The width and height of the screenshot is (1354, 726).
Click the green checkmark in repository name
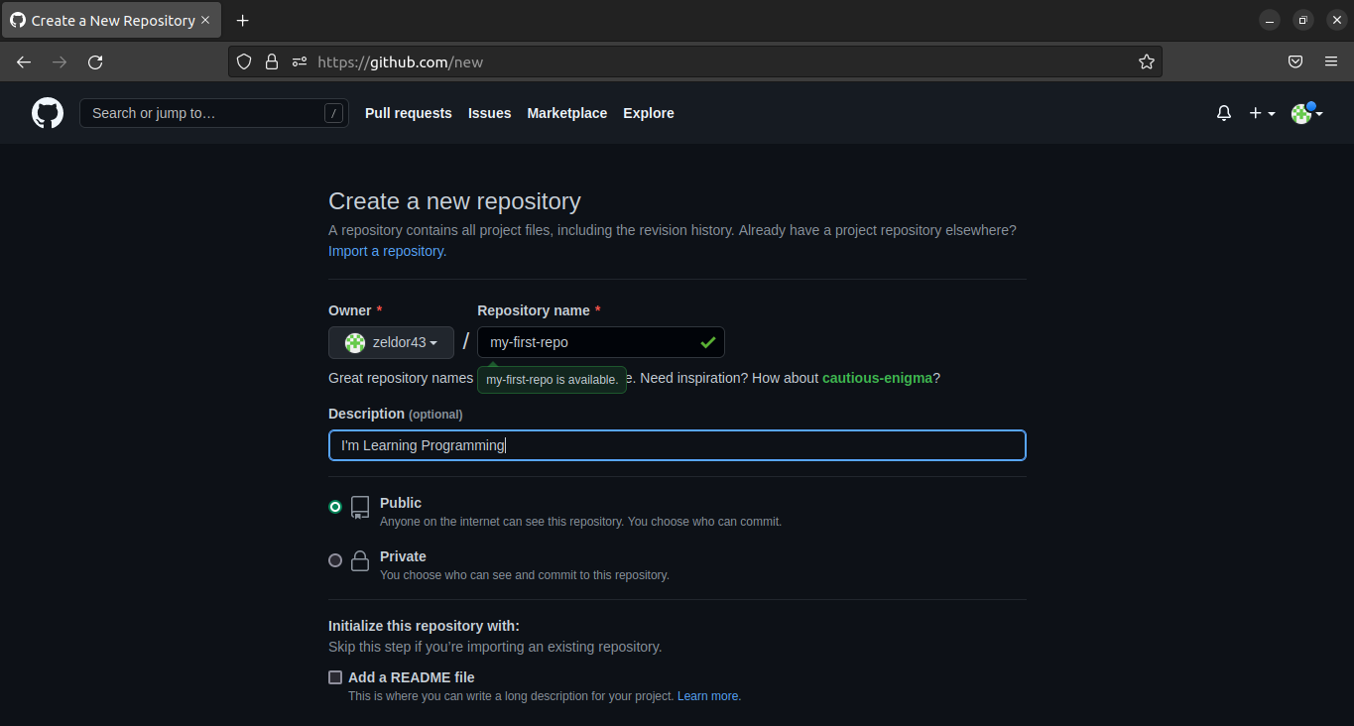[708, 342]
